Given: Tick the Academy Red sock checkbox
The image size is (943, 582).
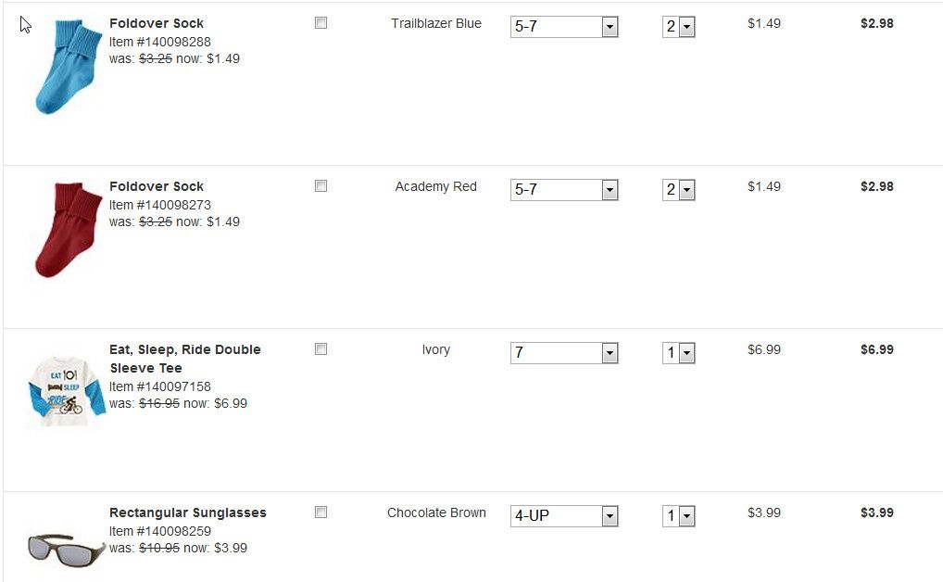Looking at the screenshot, I should tap(321, 186).
